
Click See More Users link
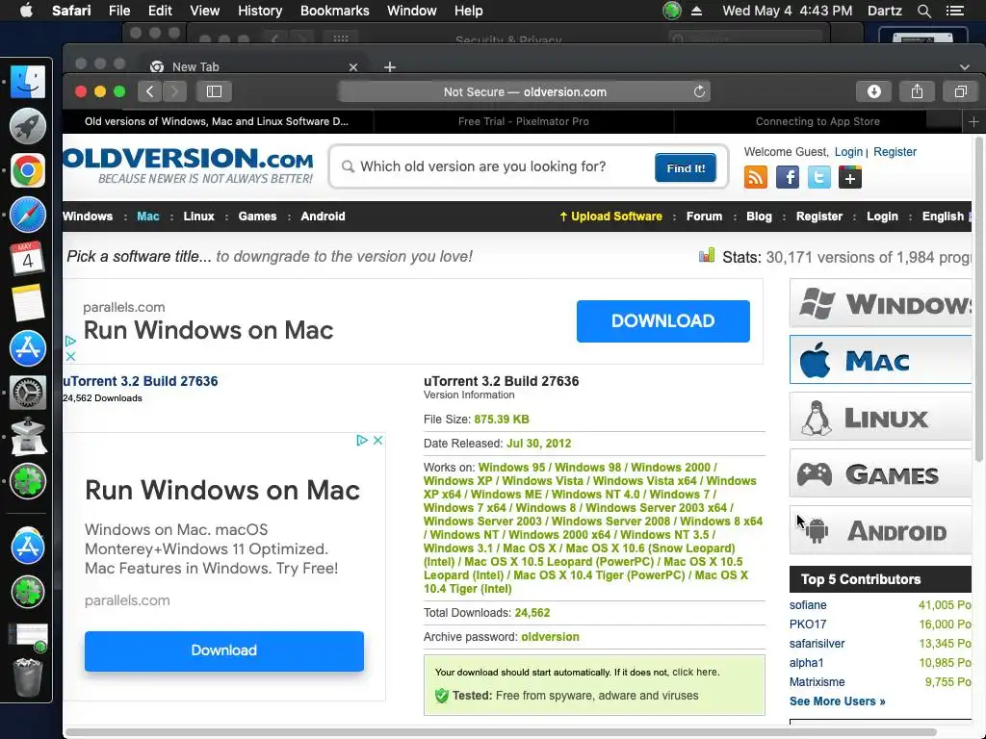[837, 701]
